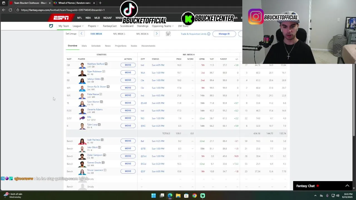Switch to the Stats tab
356x200 pixels.
pyautogui.click(x=84, y=46)
